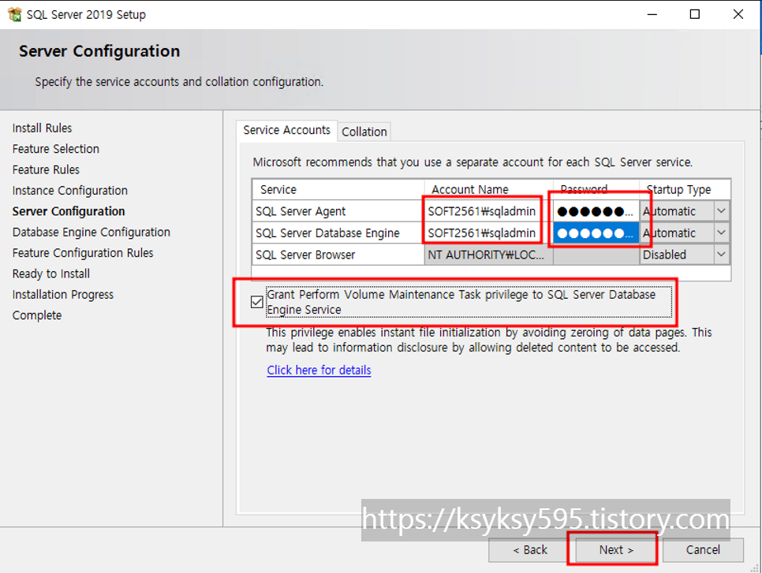Close the SQL Server 2019 Setup window

click(x=738, y=14)
